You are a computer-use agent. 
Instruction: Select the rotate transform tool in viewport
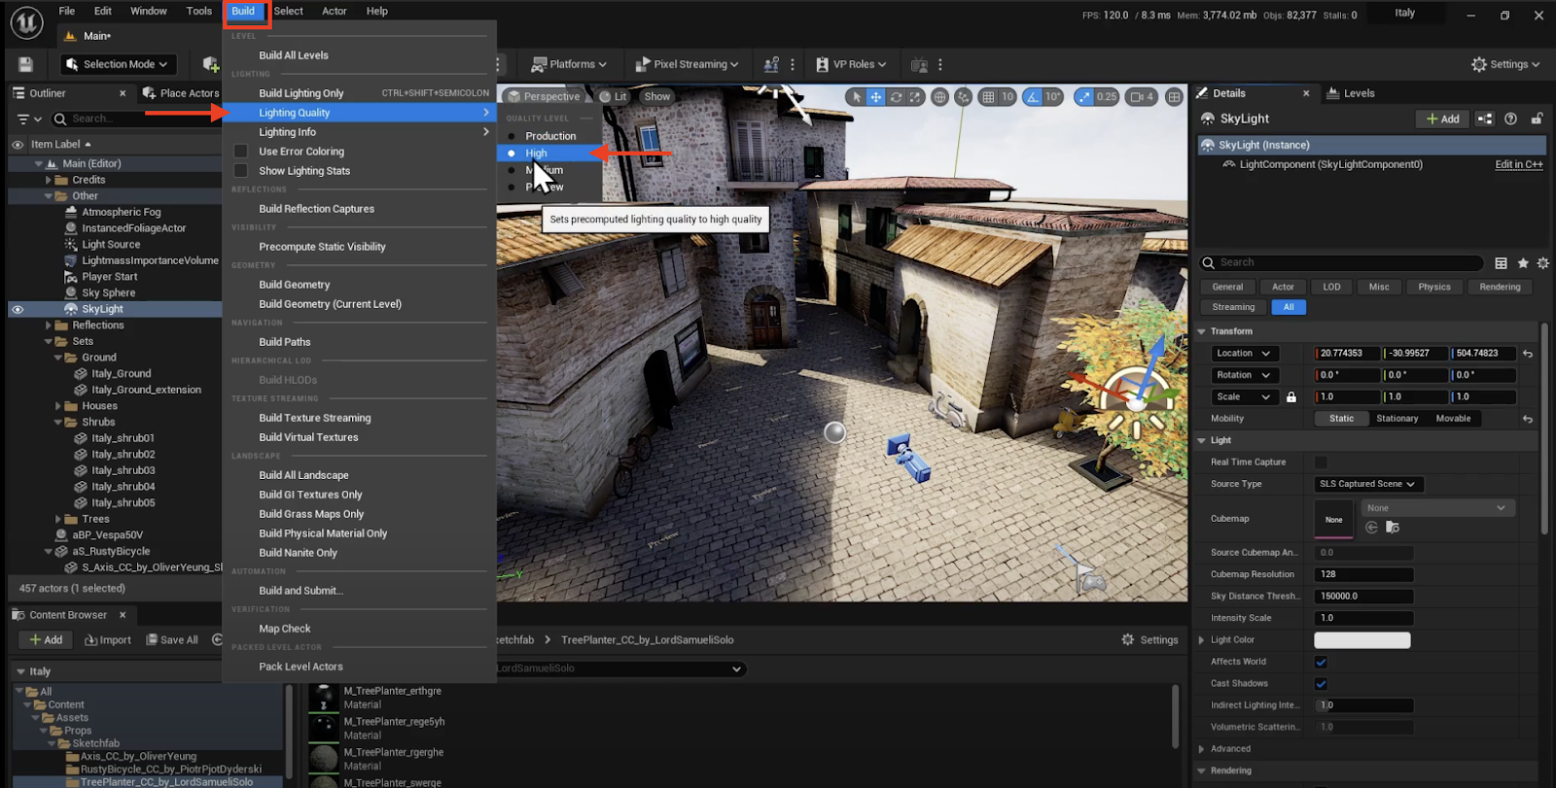tap(896, 97)
